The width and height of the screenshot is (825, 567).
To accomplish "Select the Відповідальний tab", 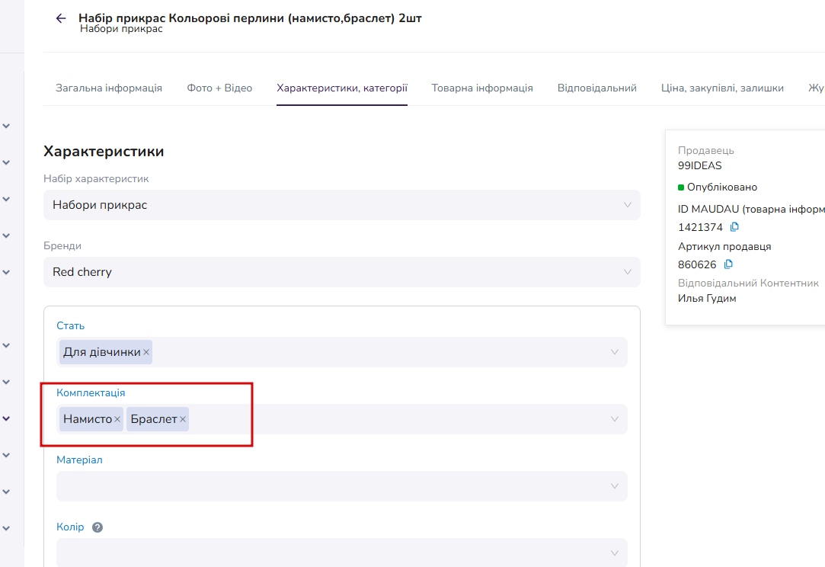I will pos(597,88).
